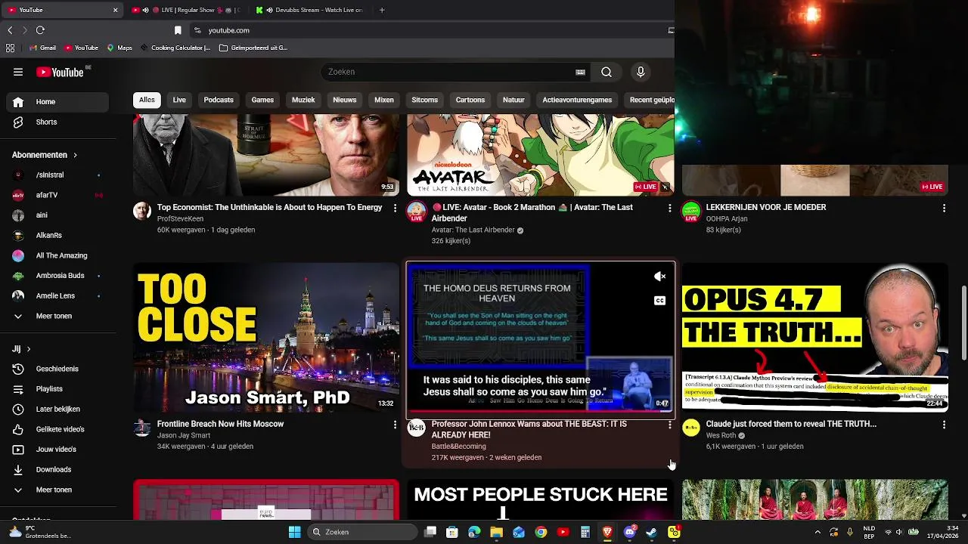Select the Mixen filter chip

pos(384,100)
